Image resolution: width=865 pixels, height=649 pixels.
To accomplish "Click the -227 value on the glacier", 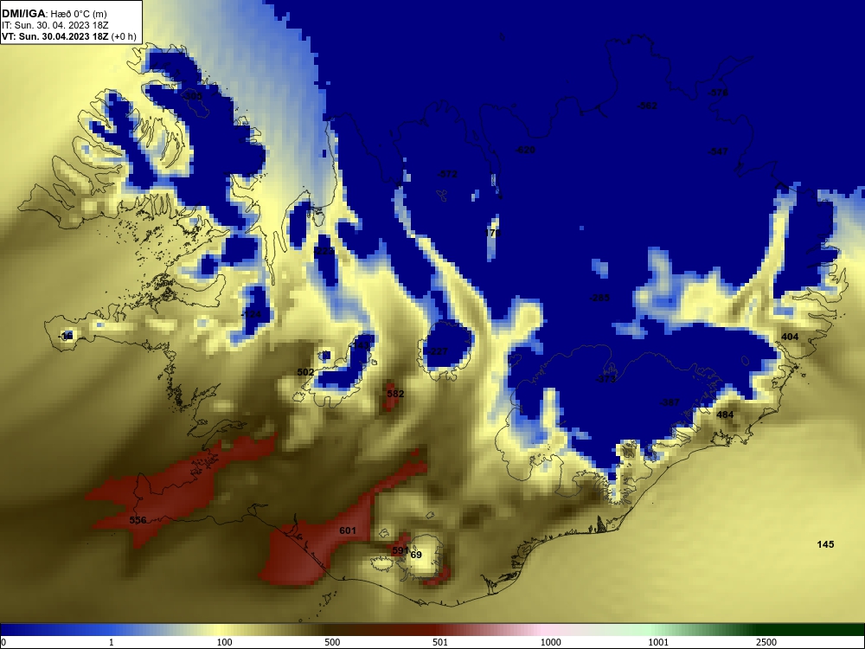I will (438, 351).
